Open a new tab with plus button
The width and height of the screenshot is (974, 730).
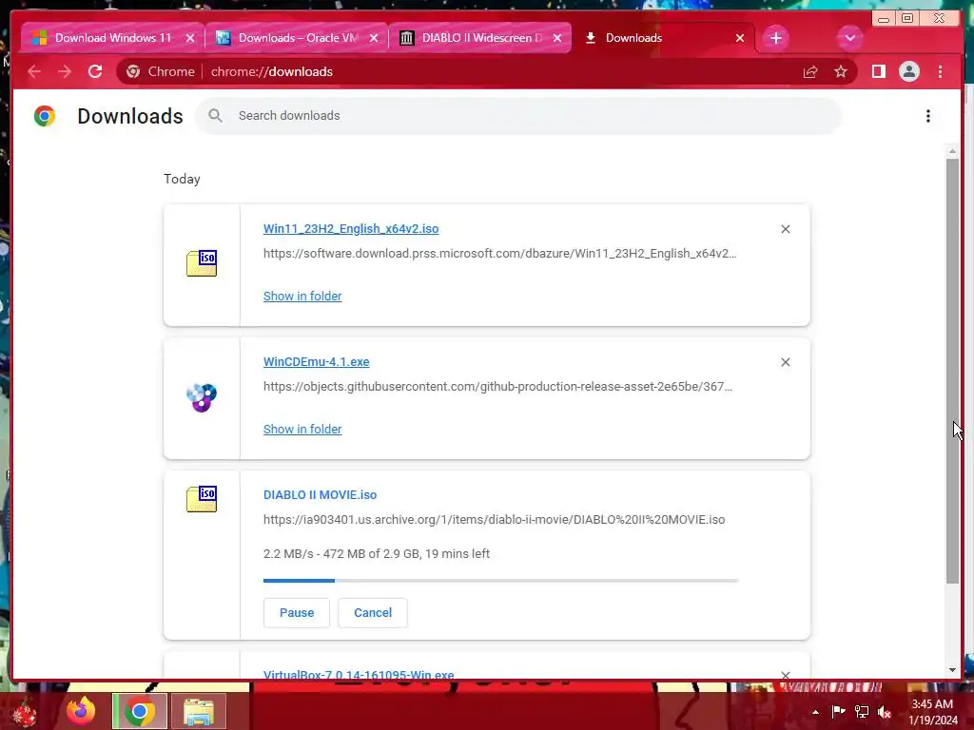coord(776,38)
